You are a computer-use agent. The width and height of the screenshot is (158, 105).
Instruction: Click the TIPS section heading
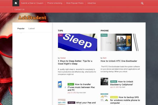coord(60,31)
